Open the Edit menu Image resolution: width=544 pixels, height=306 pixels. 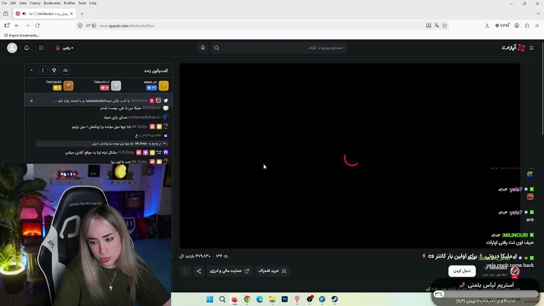13,3
